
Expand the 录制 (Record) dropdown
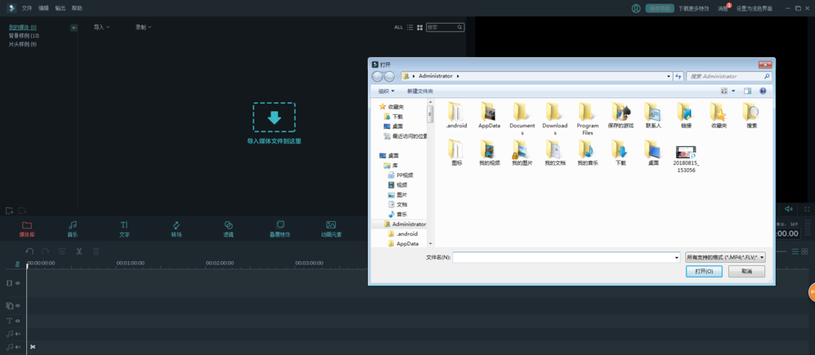(144, 28)
